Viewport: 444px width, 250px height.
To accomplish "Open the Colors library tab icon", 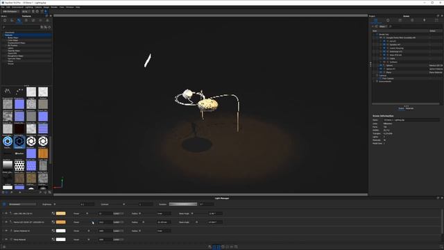I will coord(12,20).
